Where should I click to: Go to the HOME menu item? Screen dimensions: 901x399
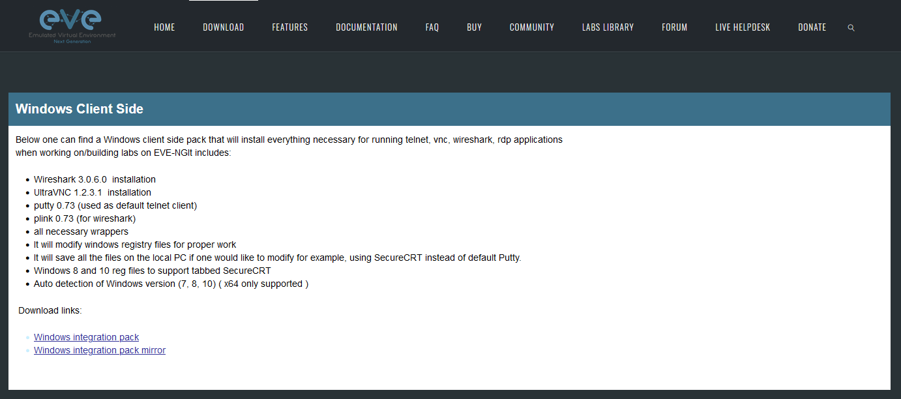(x=164, y=27)
